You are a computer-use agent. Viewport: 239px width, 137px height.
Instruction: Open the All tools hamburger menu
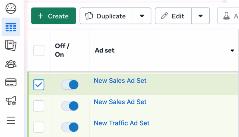(x=11, y=120)
